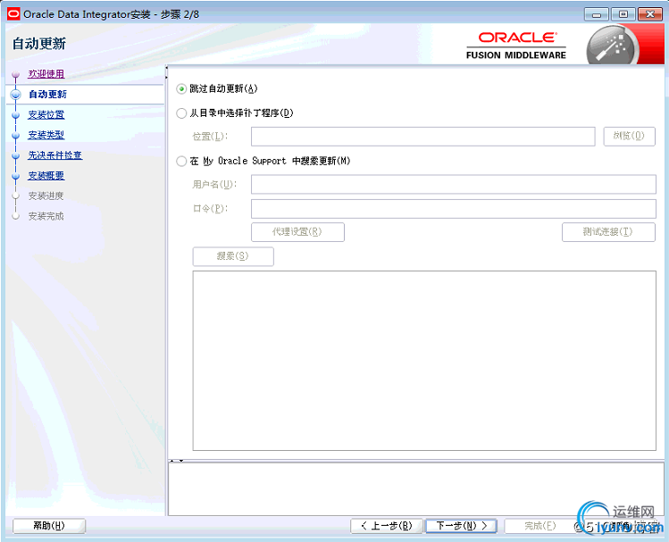This screenshot has width=669, height=542.
Task: Minimize the installer window
Action: [597, 14]
